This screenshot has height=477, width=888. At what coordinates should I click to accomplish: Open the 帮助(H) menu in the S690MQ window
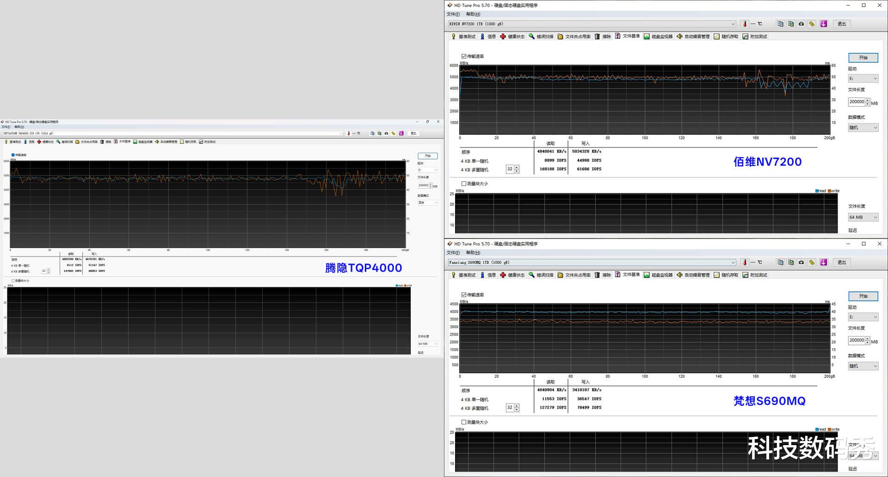click(473, 253)
